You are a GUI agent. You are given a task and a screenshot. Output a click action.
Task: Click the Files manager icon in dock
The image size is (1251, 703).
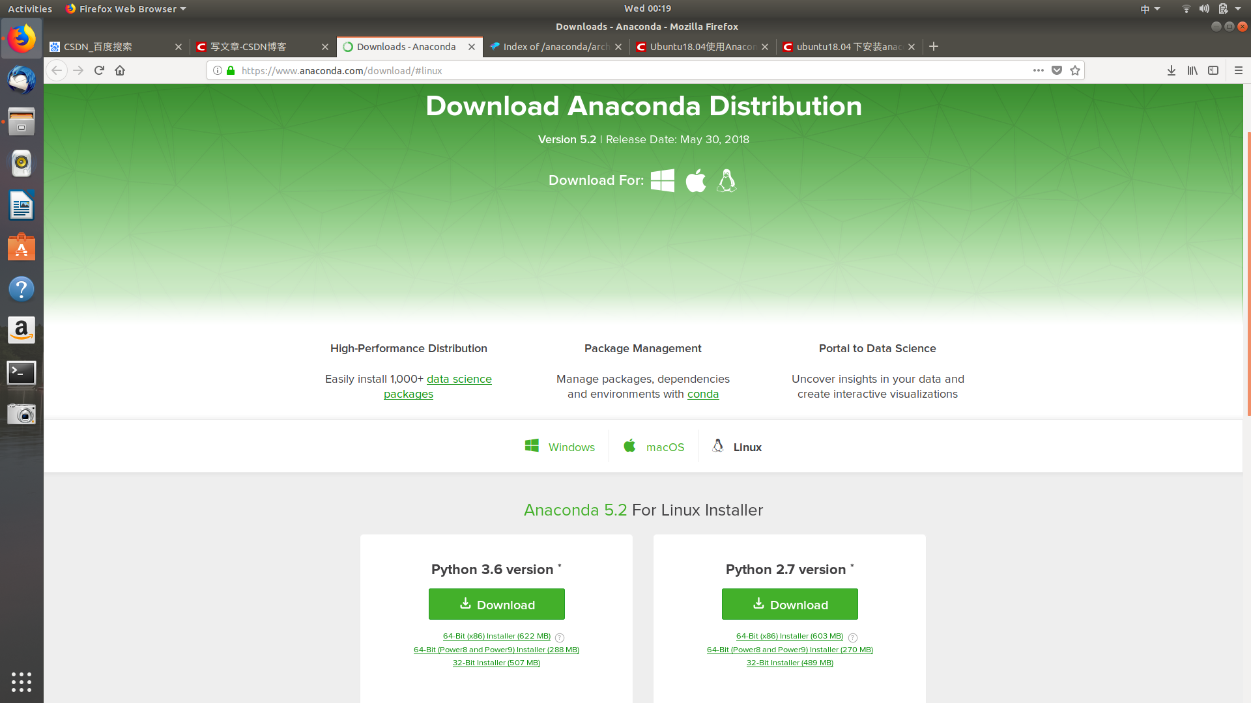[22, 120]
